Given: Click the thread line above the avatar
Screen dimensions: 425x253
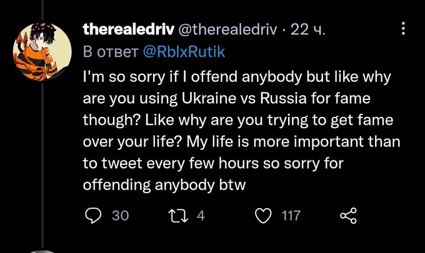Looking at the screenshot, I should pos(42,10).
